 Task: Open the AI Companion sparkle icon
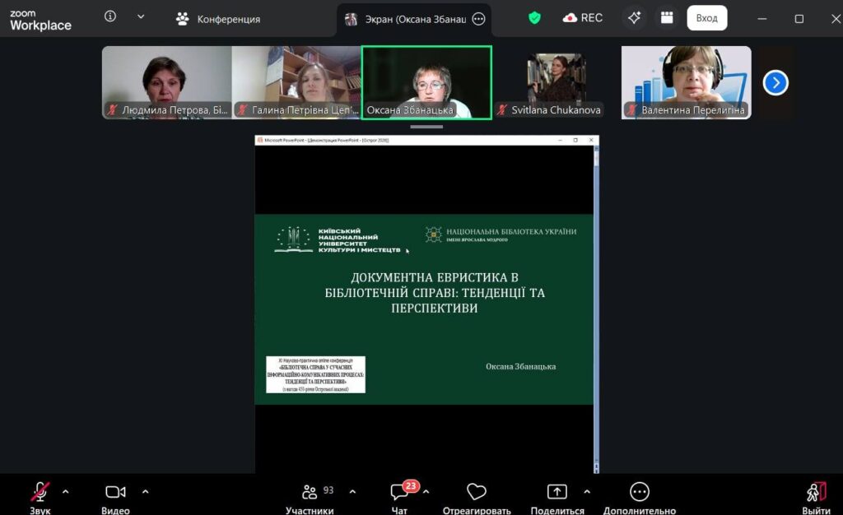coord(635,18)
